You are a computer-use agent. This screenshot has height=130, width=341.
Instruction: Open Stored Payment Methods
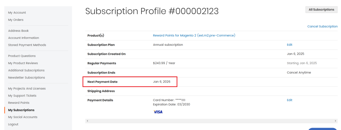27,45
